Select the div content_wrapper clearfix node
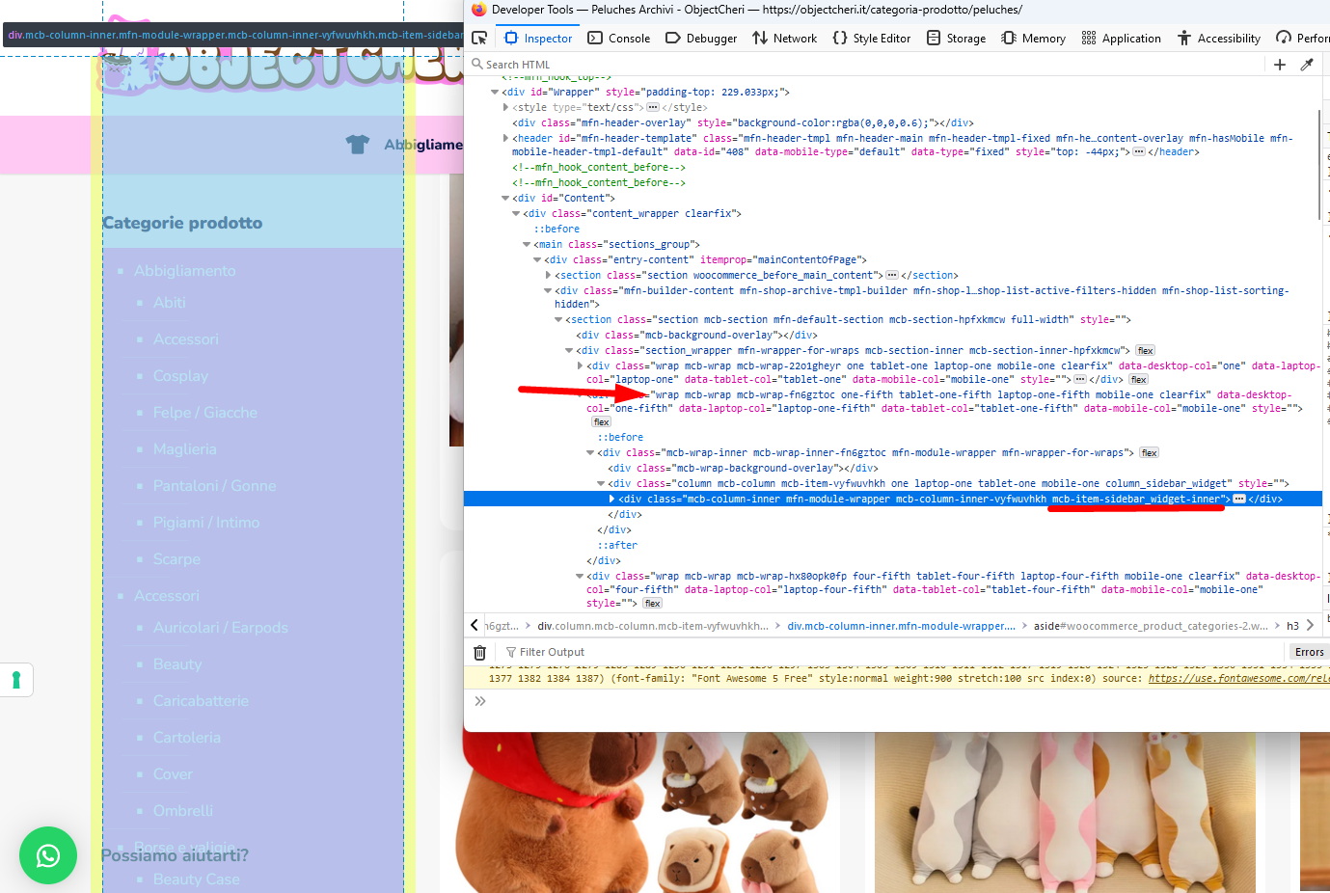 pyautogui.click(x=632, y=214)
